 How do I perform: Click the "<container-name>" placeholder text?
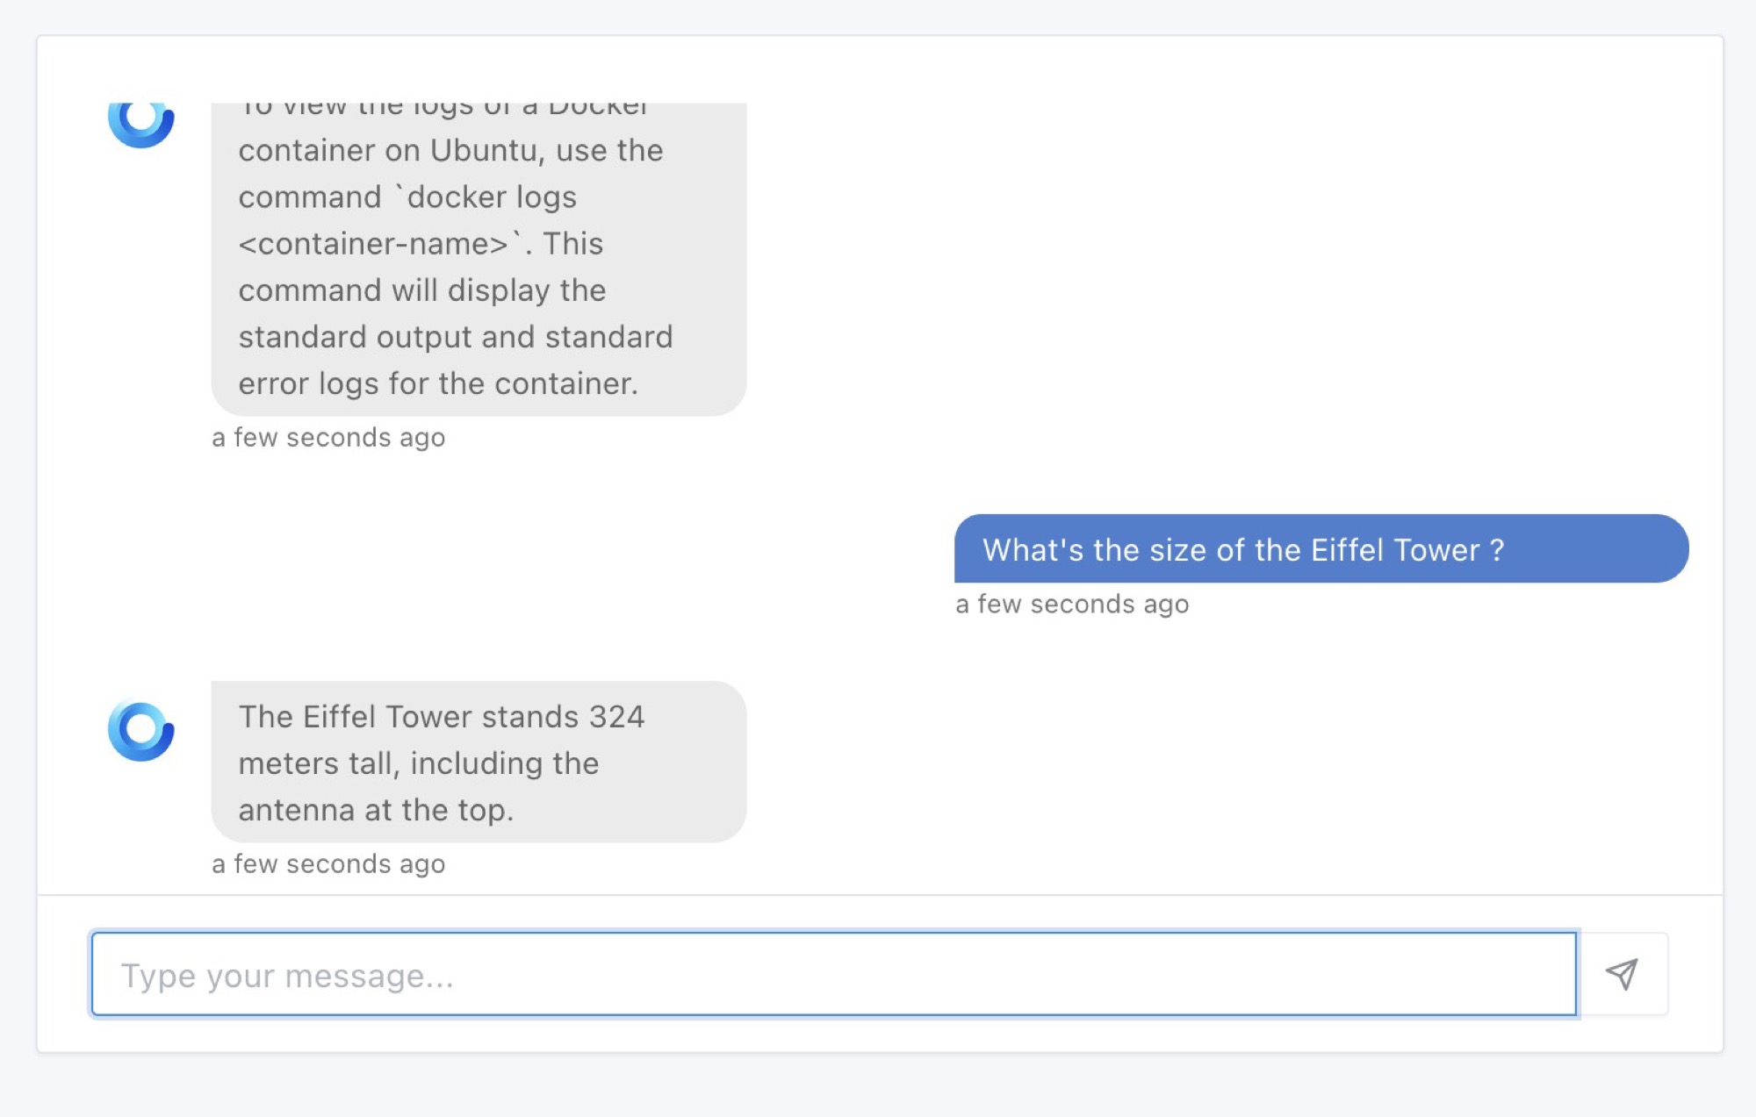374,244
